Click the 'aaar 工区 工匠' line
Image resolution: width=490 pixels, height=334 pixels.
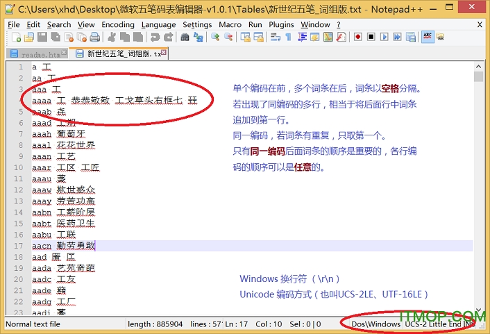pos(66,167)
